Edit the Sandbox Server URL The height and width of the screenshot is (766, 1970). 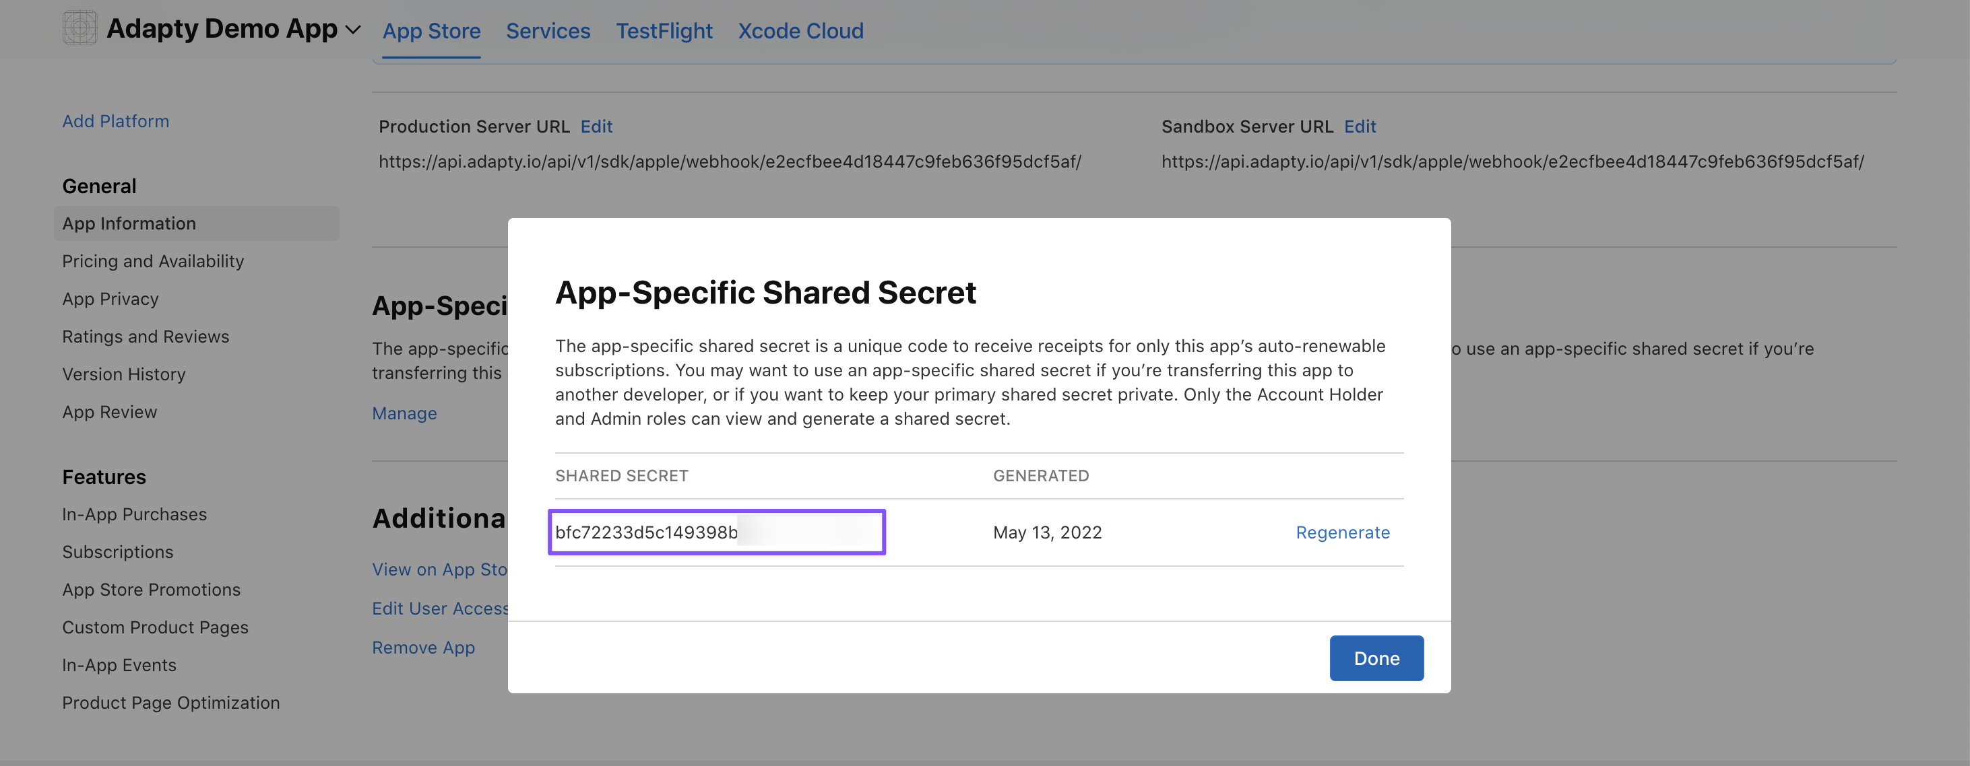coord(1360,126)
